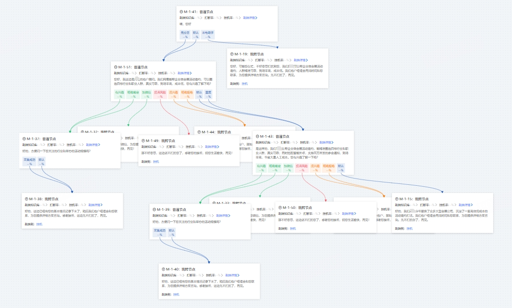512x308 pixels.
Task: Select the 默认 tag in node M-1-39
Action: [172, 232]
